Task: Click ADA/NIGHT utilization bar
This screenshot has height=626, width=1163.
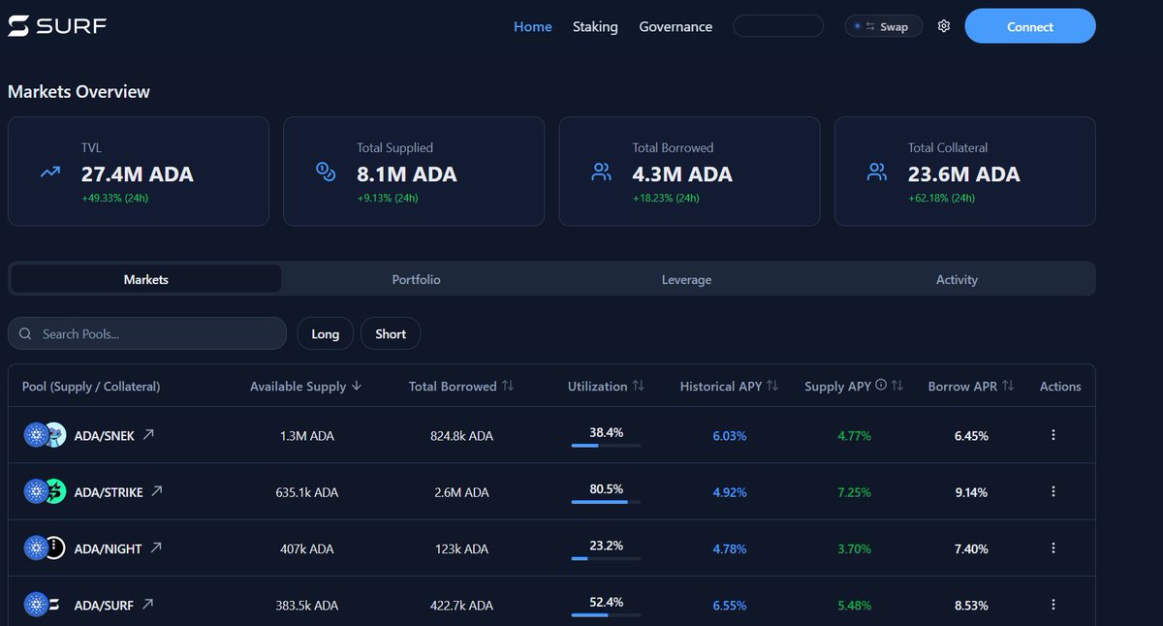Action: [x=606, y=558]
